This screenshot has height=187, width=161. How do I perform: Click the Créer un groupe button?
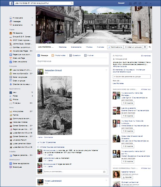[133, 47]
